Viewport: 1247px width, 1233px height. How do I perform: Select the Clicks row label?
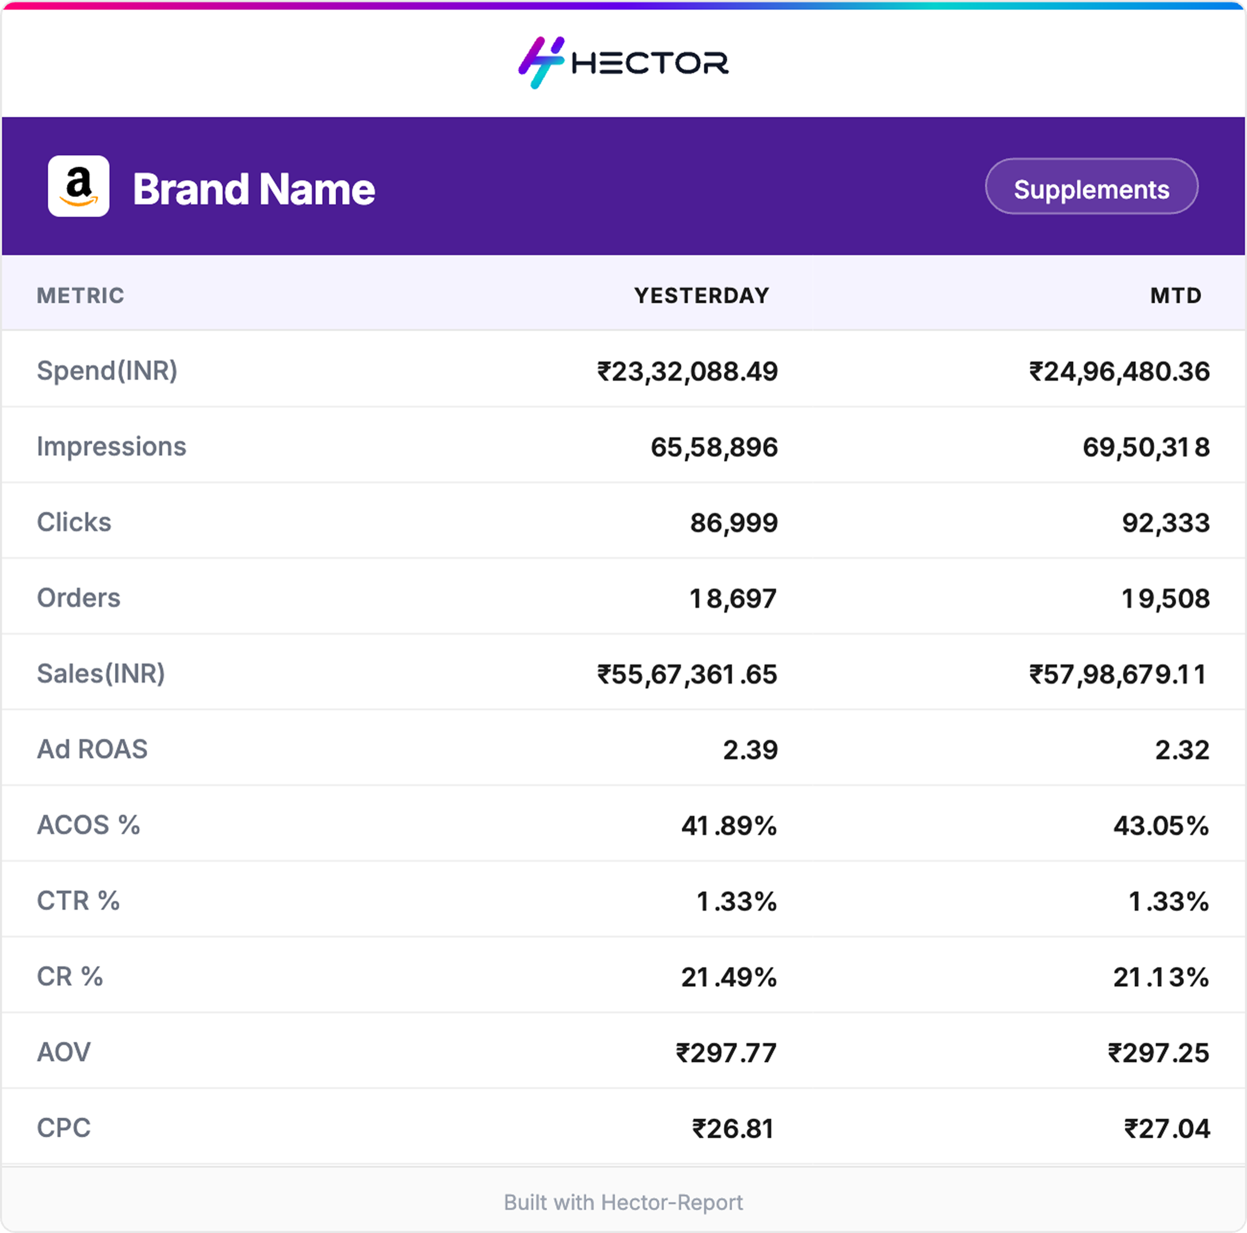tap(74, 522)
